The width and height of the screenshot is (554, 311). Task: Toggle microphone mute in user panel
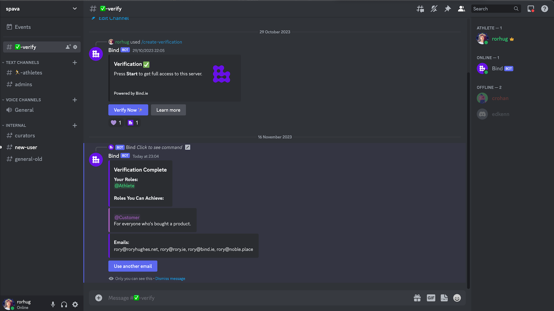[53, 304]
